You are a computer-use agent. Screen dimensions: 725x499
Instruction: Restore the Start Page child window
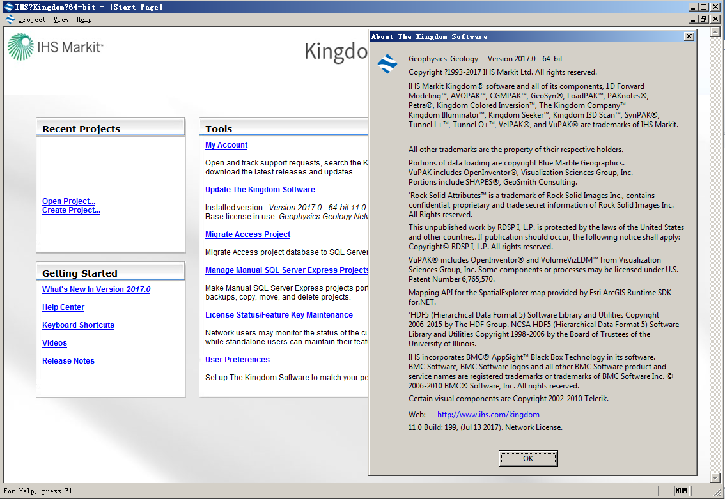click(x=704, y=19)
